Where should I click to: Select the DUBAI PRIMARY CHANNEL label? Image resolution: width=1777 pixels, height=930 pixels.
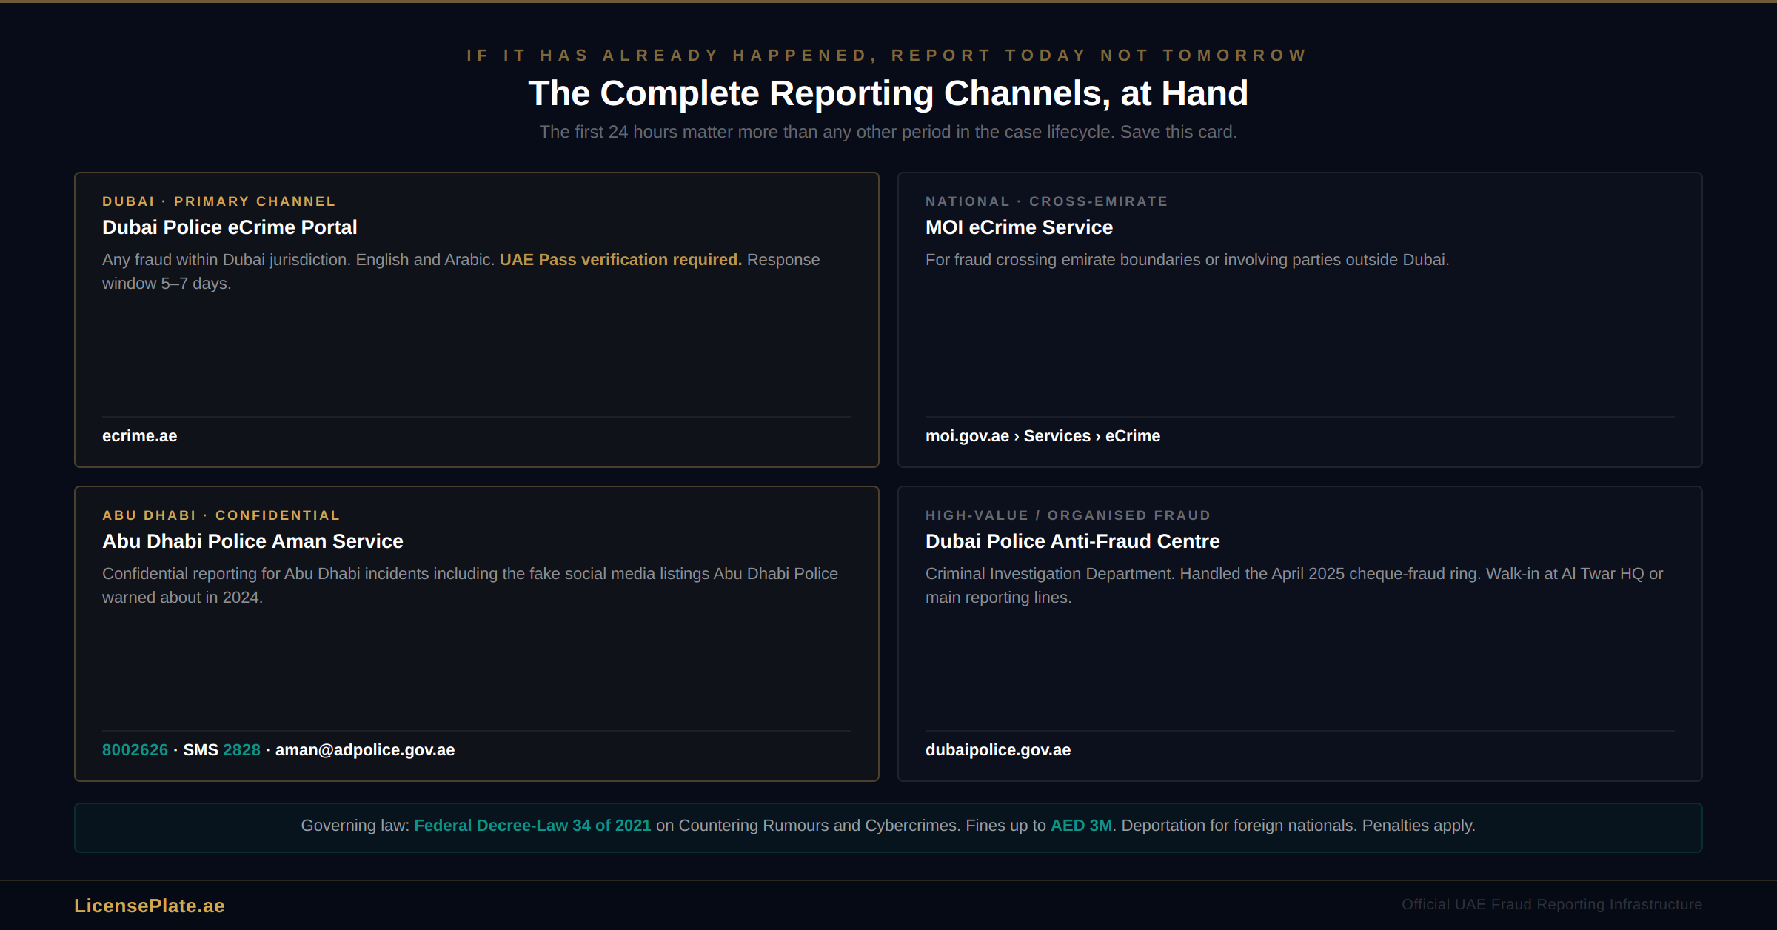pos(218,201)
